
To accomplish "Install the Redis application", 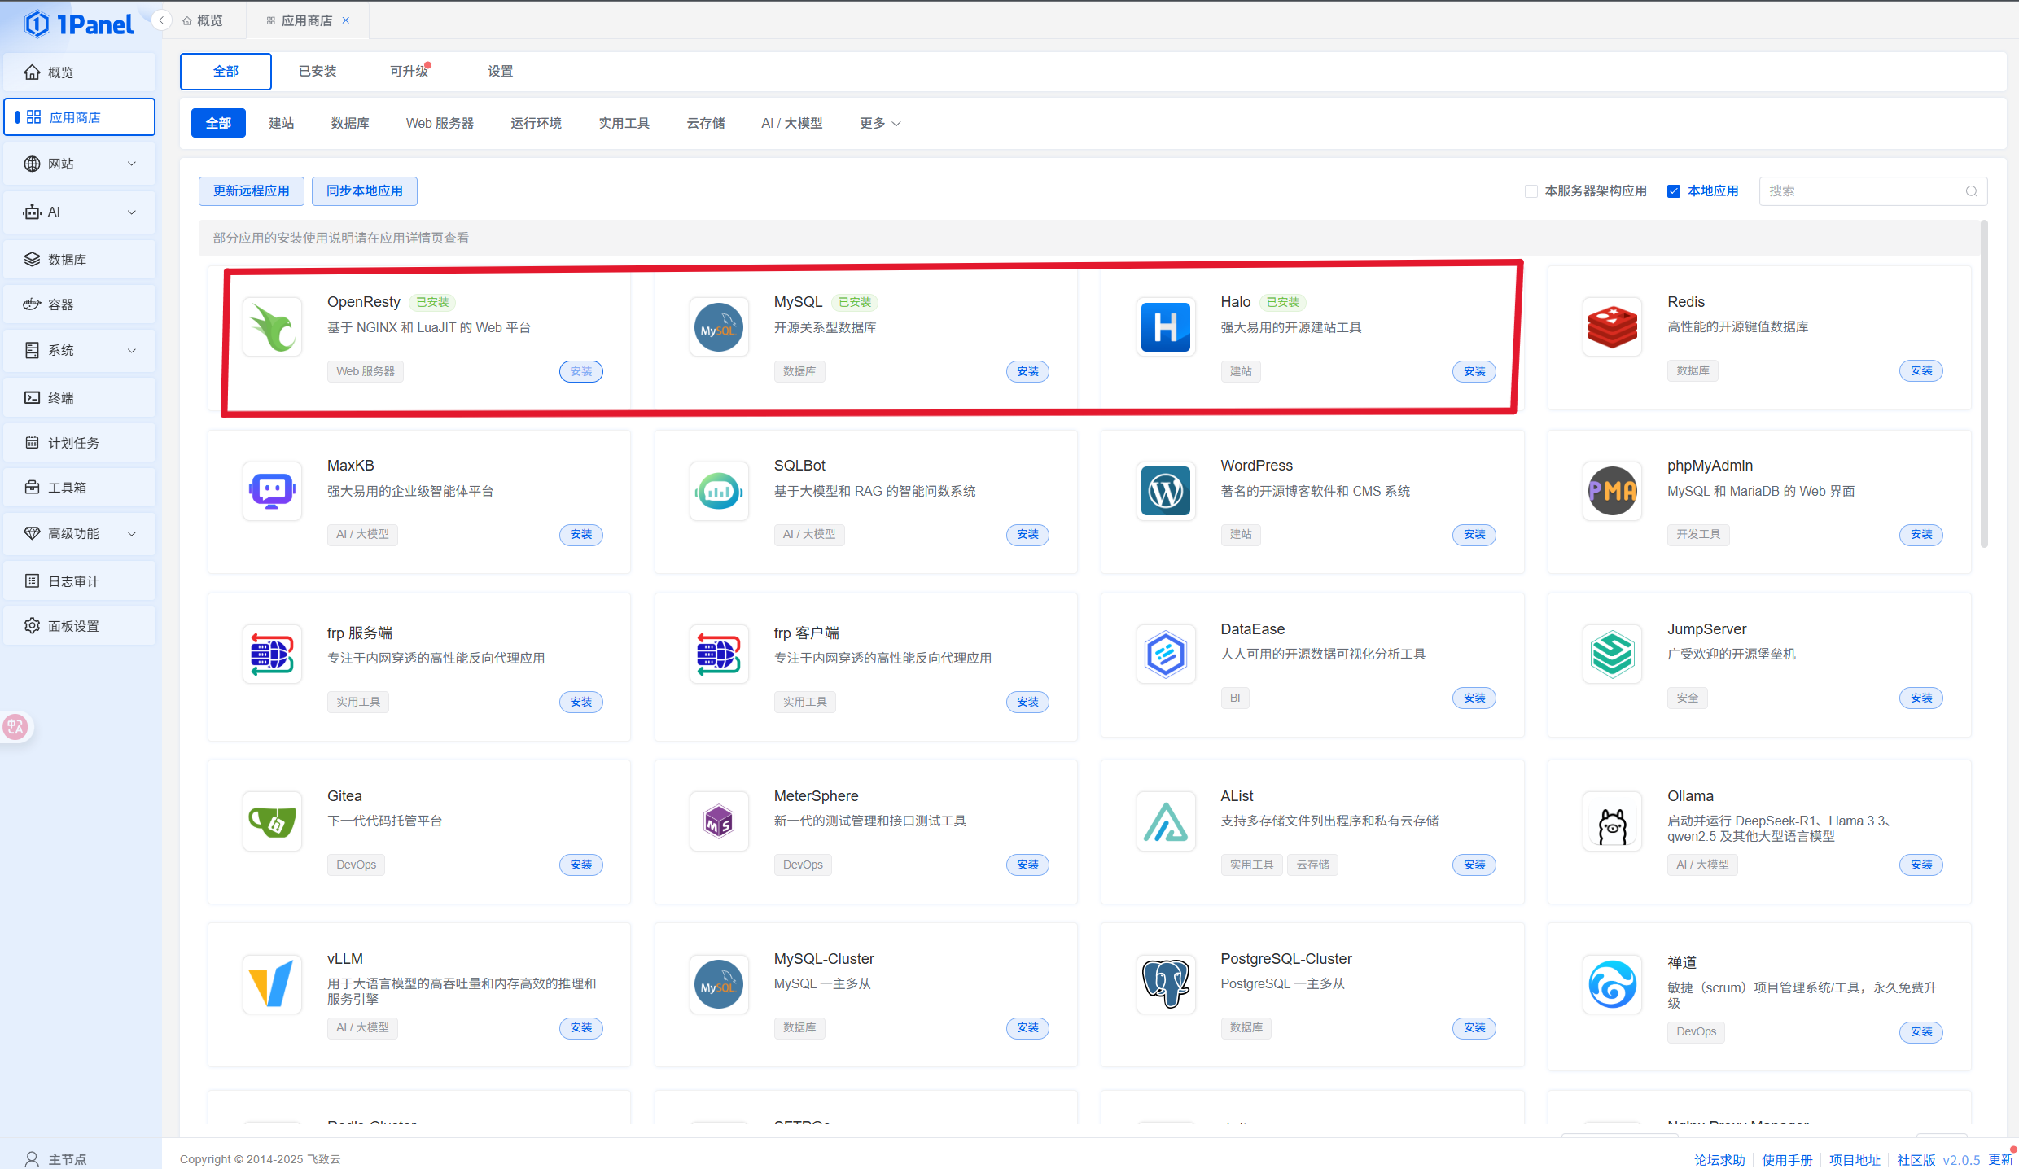I will 1920,370.
